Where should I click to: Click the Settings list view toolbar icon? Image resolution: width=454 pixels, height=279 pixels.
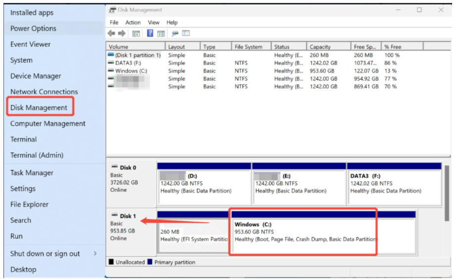(186, 33)
